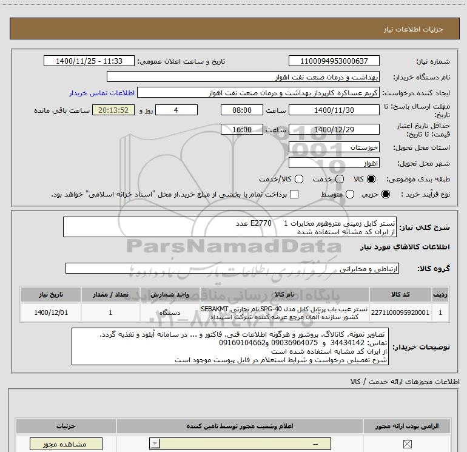467x452 pixels.
Task: Click the الزامی بودن ارائه مجوز header
Action: pos(407,426)
